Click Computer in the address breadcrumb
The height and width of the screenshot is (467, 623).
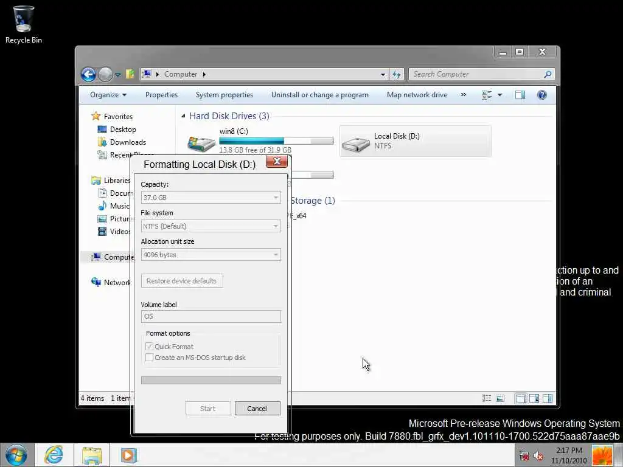click(180, 74)
